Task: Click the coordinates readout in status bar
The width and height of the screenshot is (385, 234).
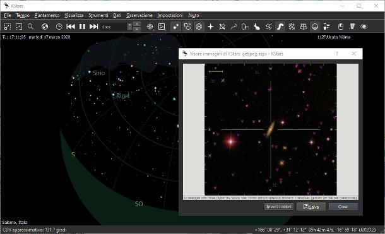Action: coord(315,230)
